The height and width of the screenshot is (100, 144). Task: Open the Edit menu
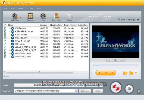[12, 8]
